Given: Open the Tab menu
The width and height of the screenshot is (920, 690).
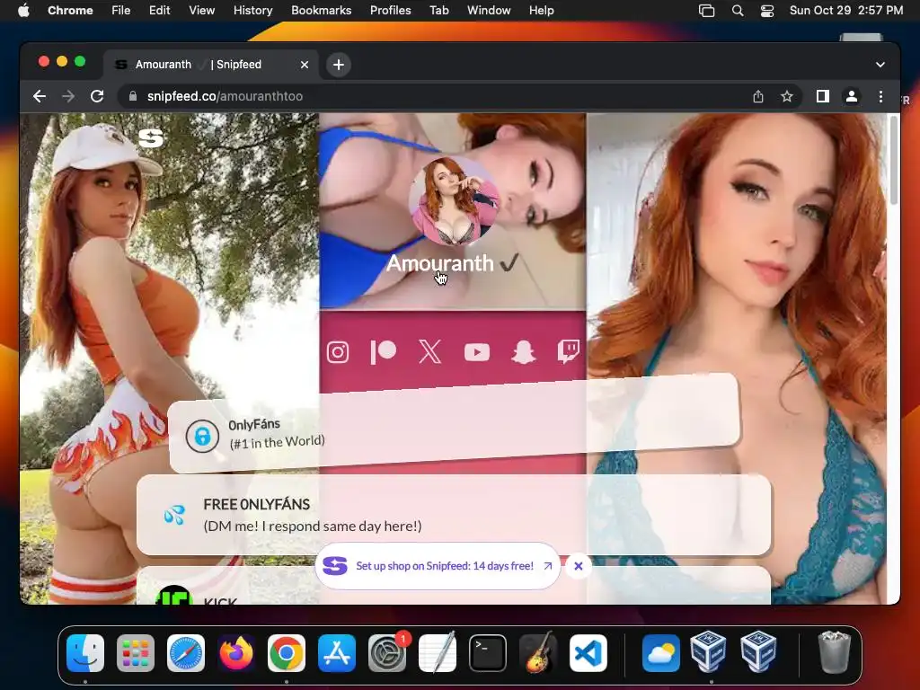Looking at the screenshot, I should (x=438, y=11).
